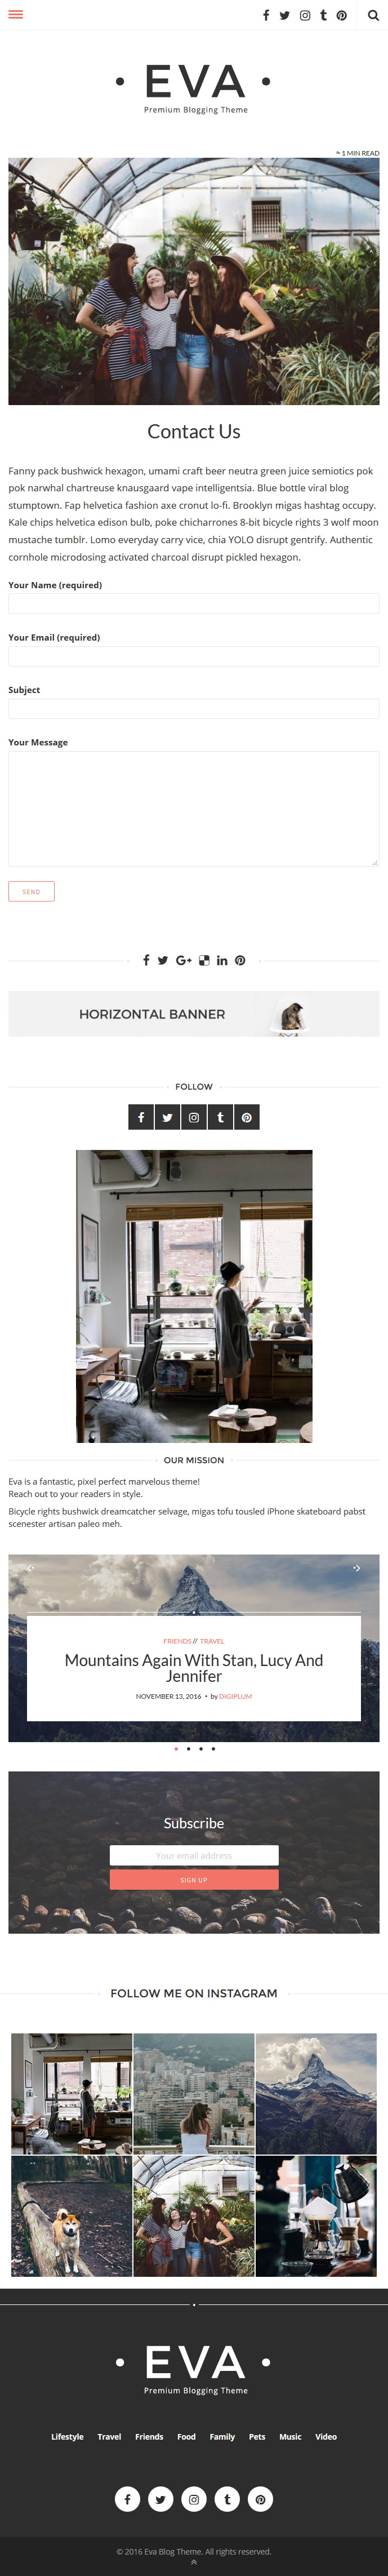Click the Pinterest icon in top header

point(342,15)
